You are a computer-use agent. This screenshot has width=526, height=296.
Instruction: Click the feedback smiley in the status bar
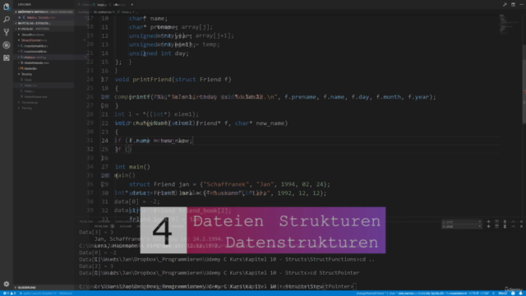[513, 294]
